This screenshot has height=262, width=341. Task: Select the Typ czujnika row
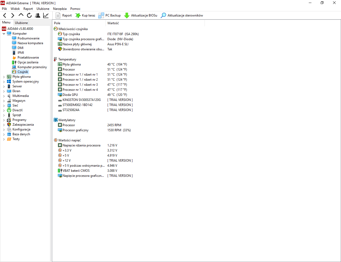point(98,34)
